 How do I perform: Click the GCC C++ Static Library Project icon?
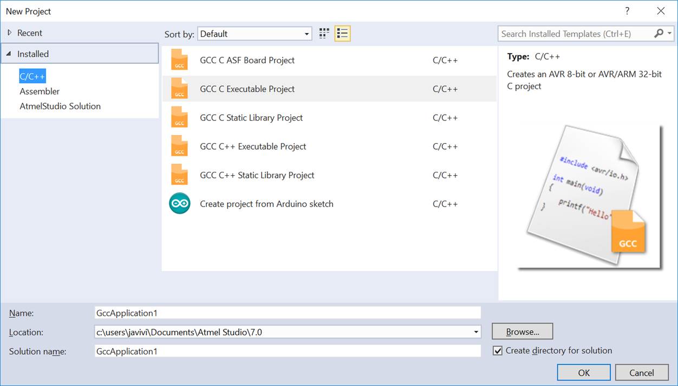click(179, 175)
